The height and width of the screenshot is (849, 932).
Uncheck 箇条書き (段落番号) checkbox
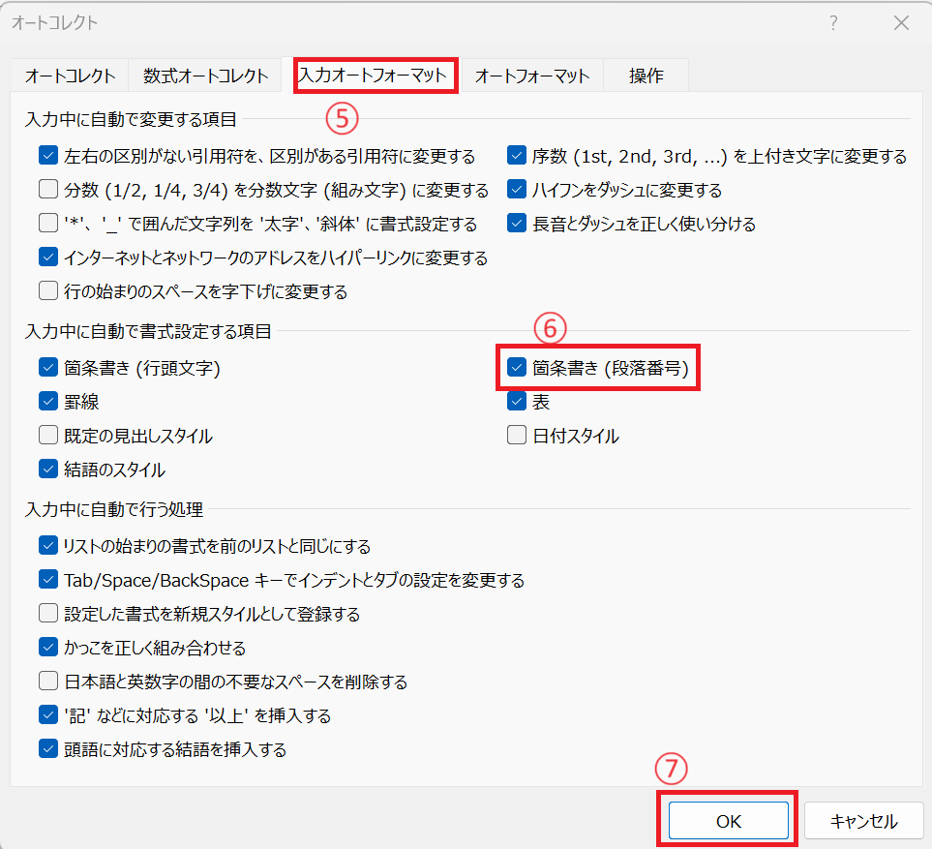click(518, 368)
